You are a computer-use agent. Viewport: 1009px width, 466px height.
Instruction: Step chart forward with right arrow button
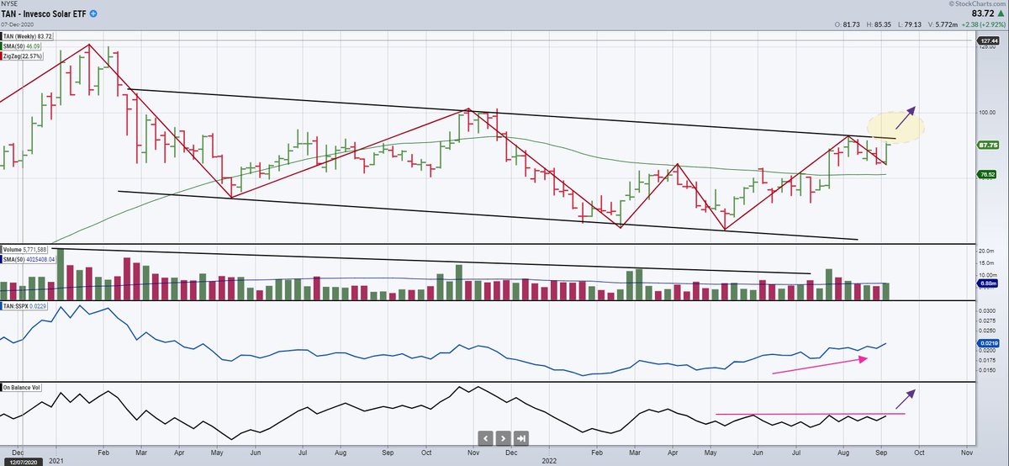click(504, 438)
